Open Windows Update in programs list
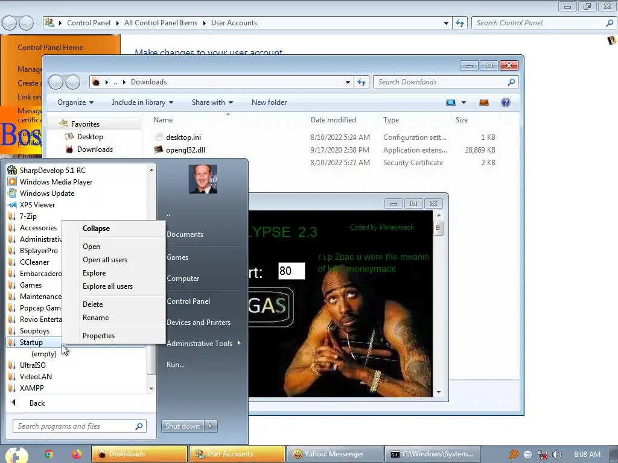The height and width of the screenshot is (463, 618). click(x=47, y=194)
